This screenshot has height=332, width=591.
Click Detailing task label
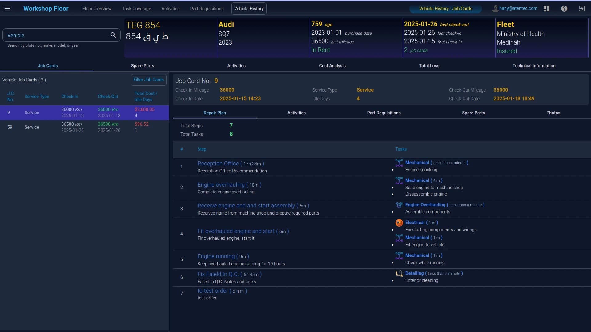[x=414, y=273]
